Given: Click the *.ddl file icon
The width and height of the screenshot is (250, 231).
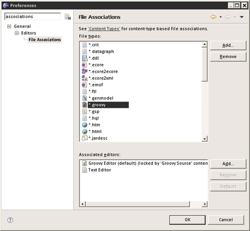Looking at the screenshot, I should (x=84, y=58).
